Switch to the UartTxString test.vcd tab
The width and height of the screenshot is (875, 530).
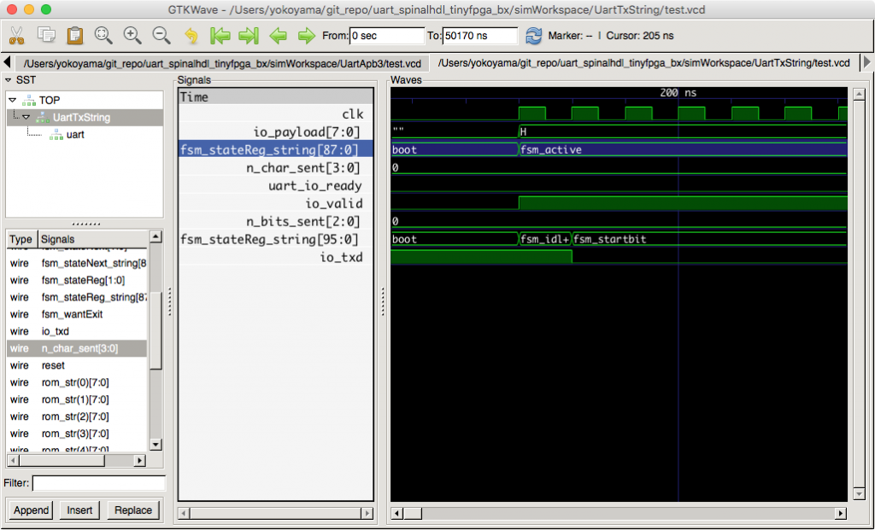[644, 63]
